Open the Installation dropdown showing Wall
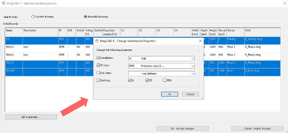 point(161,58)
